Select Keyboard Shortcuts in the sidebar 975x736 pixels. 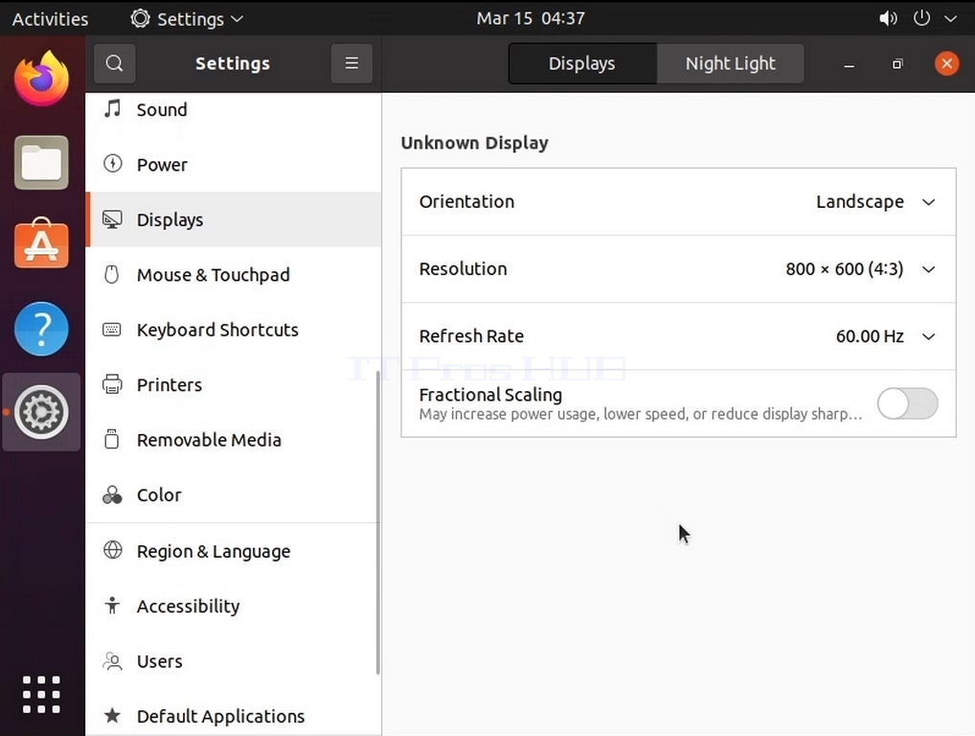point(233,329)
